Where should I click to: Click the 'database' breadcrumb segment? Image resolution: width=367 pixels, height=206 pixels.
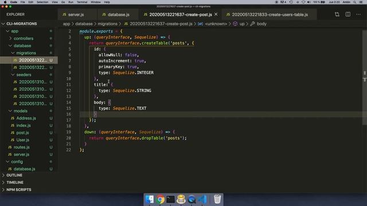(x=84, y=24)
